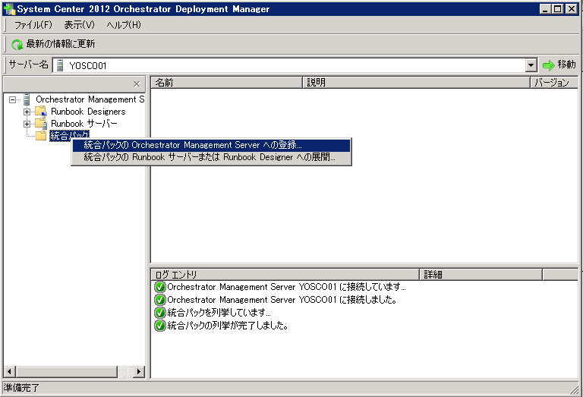The width and height of the screenshot is (583, 397).
Task: Click the Runbook サーバー folder icon
Action: coord(41,123)
